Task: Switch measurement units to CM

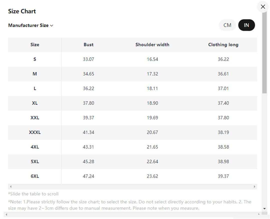Action: pyautogui.click(x=227, y=25)
